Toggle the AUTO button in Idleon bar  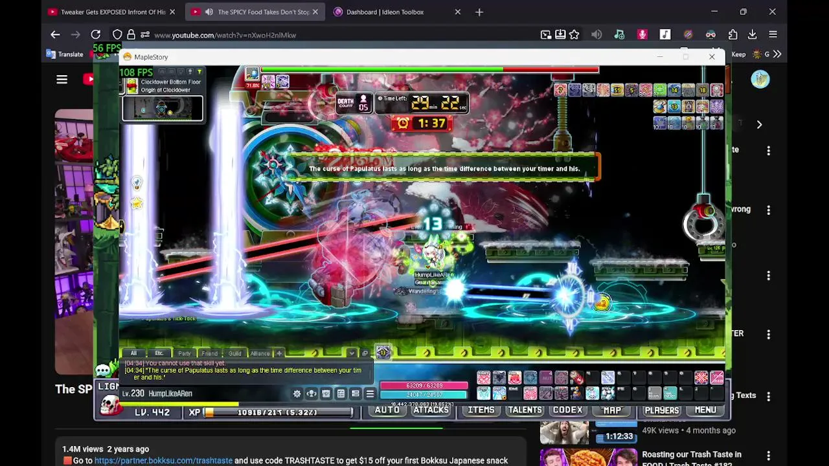point(387,410)
